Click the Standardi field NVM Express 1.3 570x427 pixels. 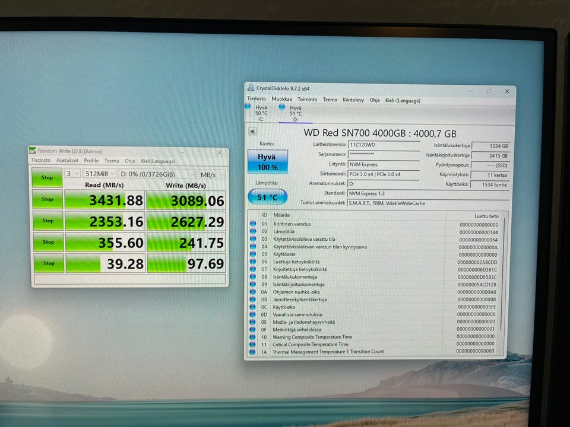click(x=428, y=193)
